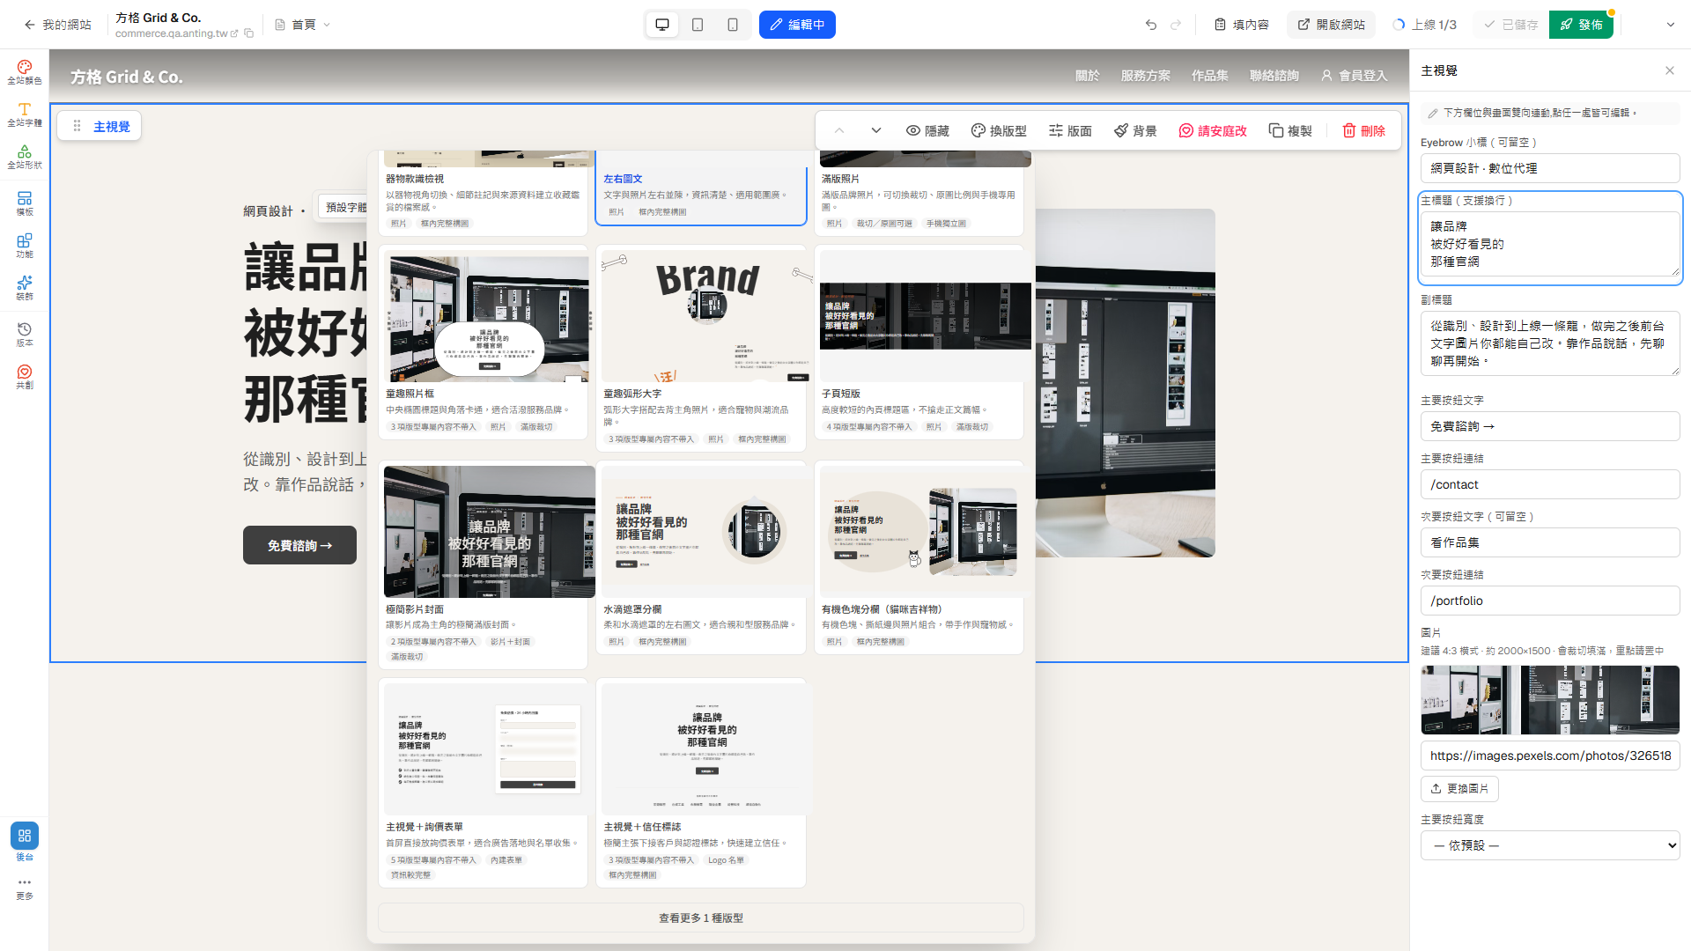Open the 首頁 page selector dropdown
This screenshot has width=1691, height=951.
tap(303, 25)
